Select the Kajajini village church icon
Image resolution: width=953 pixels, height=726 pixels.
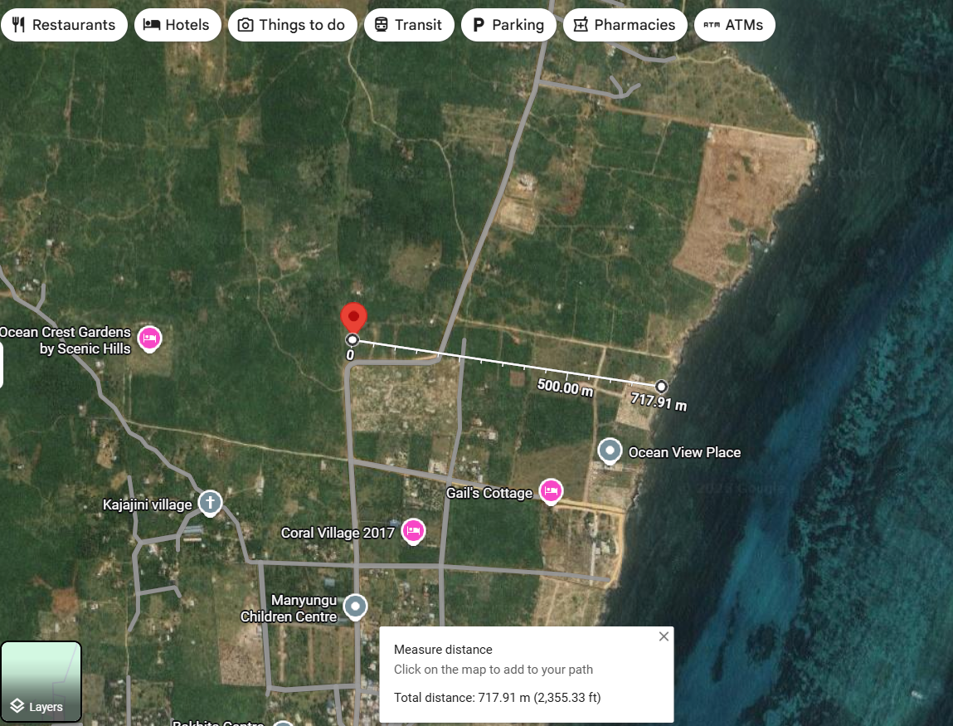(210, 504)
